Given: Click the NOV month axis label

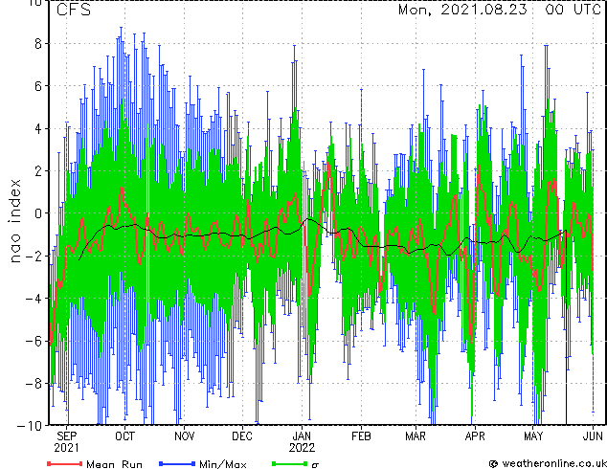Looking at the screenshot, I should (184, 436).
